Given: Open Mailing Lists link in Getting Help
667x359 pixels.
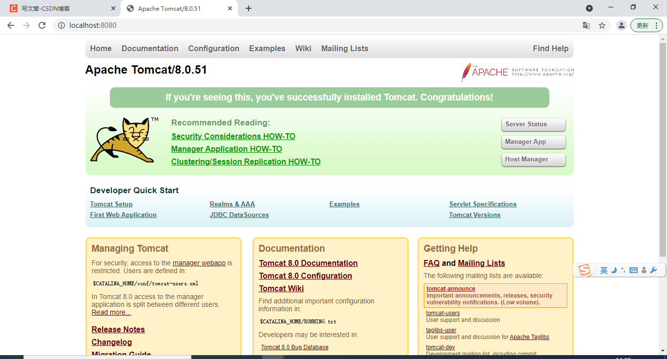Looking at the screenshot, I should (481, 263).
